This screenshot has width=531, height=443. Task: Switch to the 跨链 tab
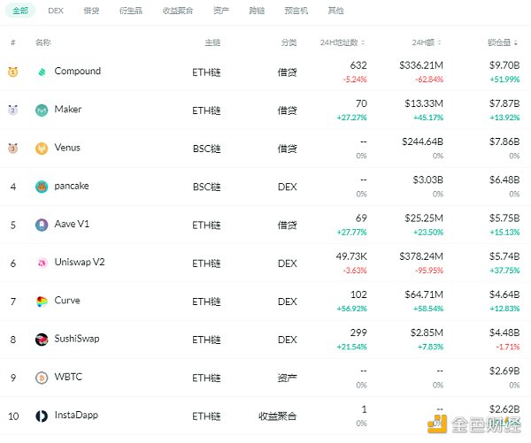[x=257, y=11]
